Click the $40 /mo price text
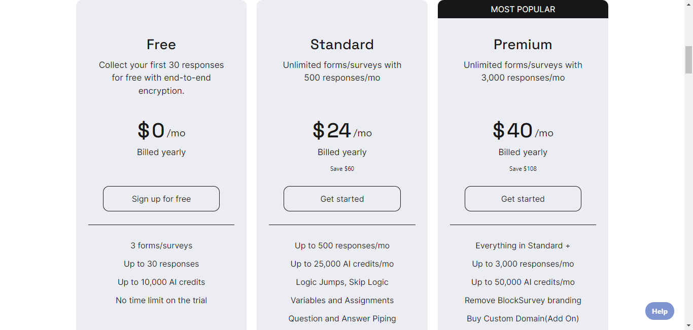This screenshot has width=693, height=330. coord(523,131)
